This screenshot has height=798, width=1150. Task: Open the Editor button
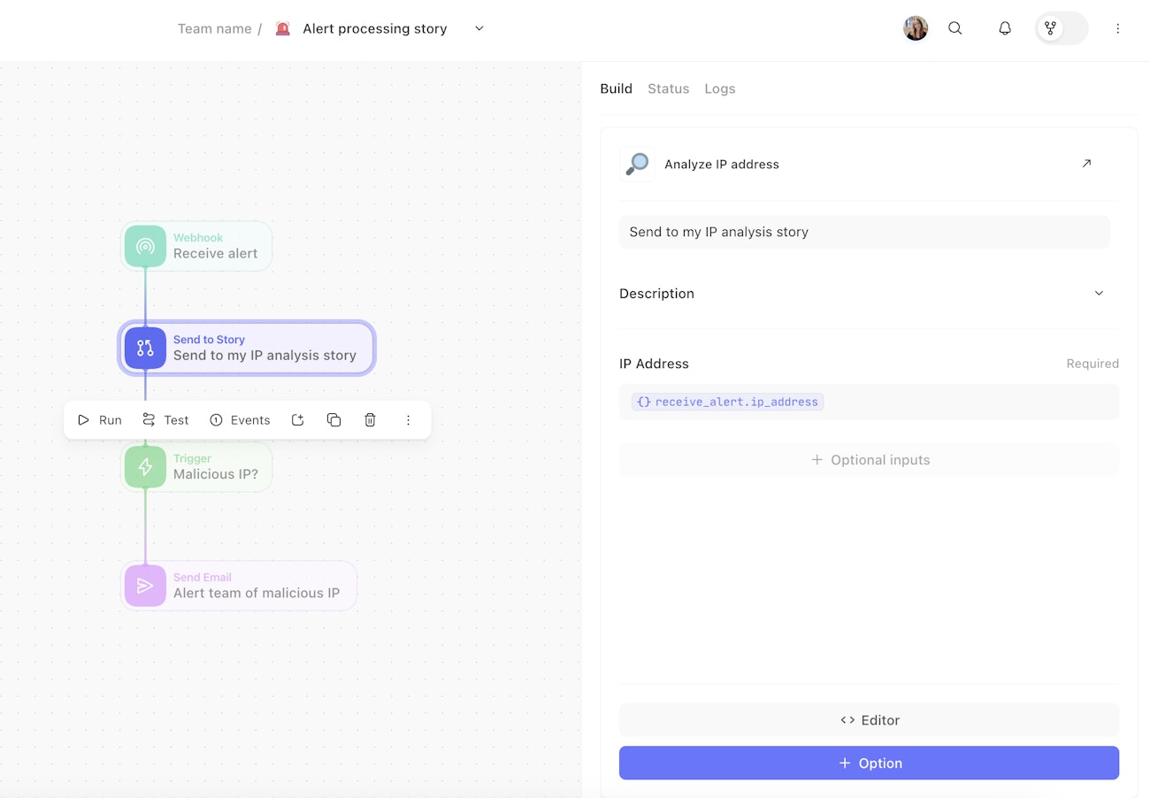tap(869, 720)
